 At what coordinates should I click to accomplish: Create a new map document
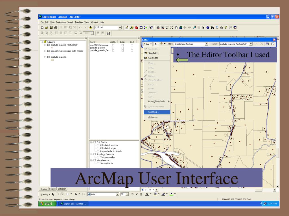click(x=42, y=28)
